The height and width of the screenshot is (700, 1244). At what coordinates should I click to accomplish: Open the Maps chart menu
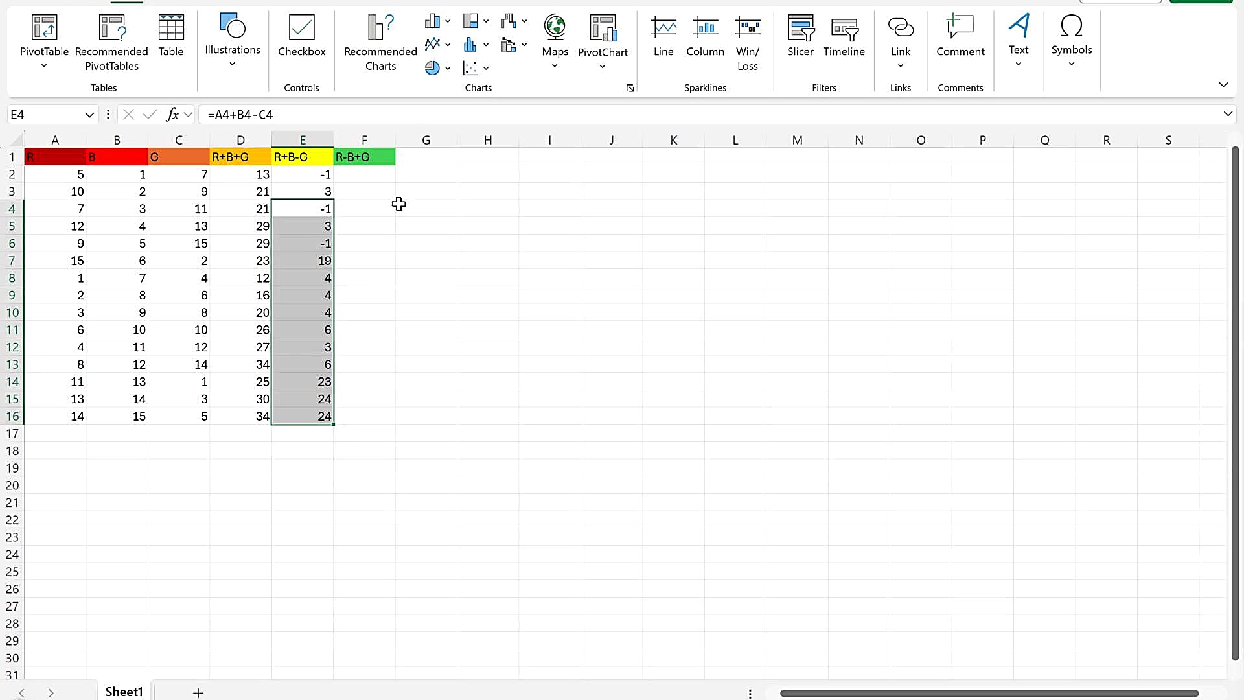click(x=555, y=41)
